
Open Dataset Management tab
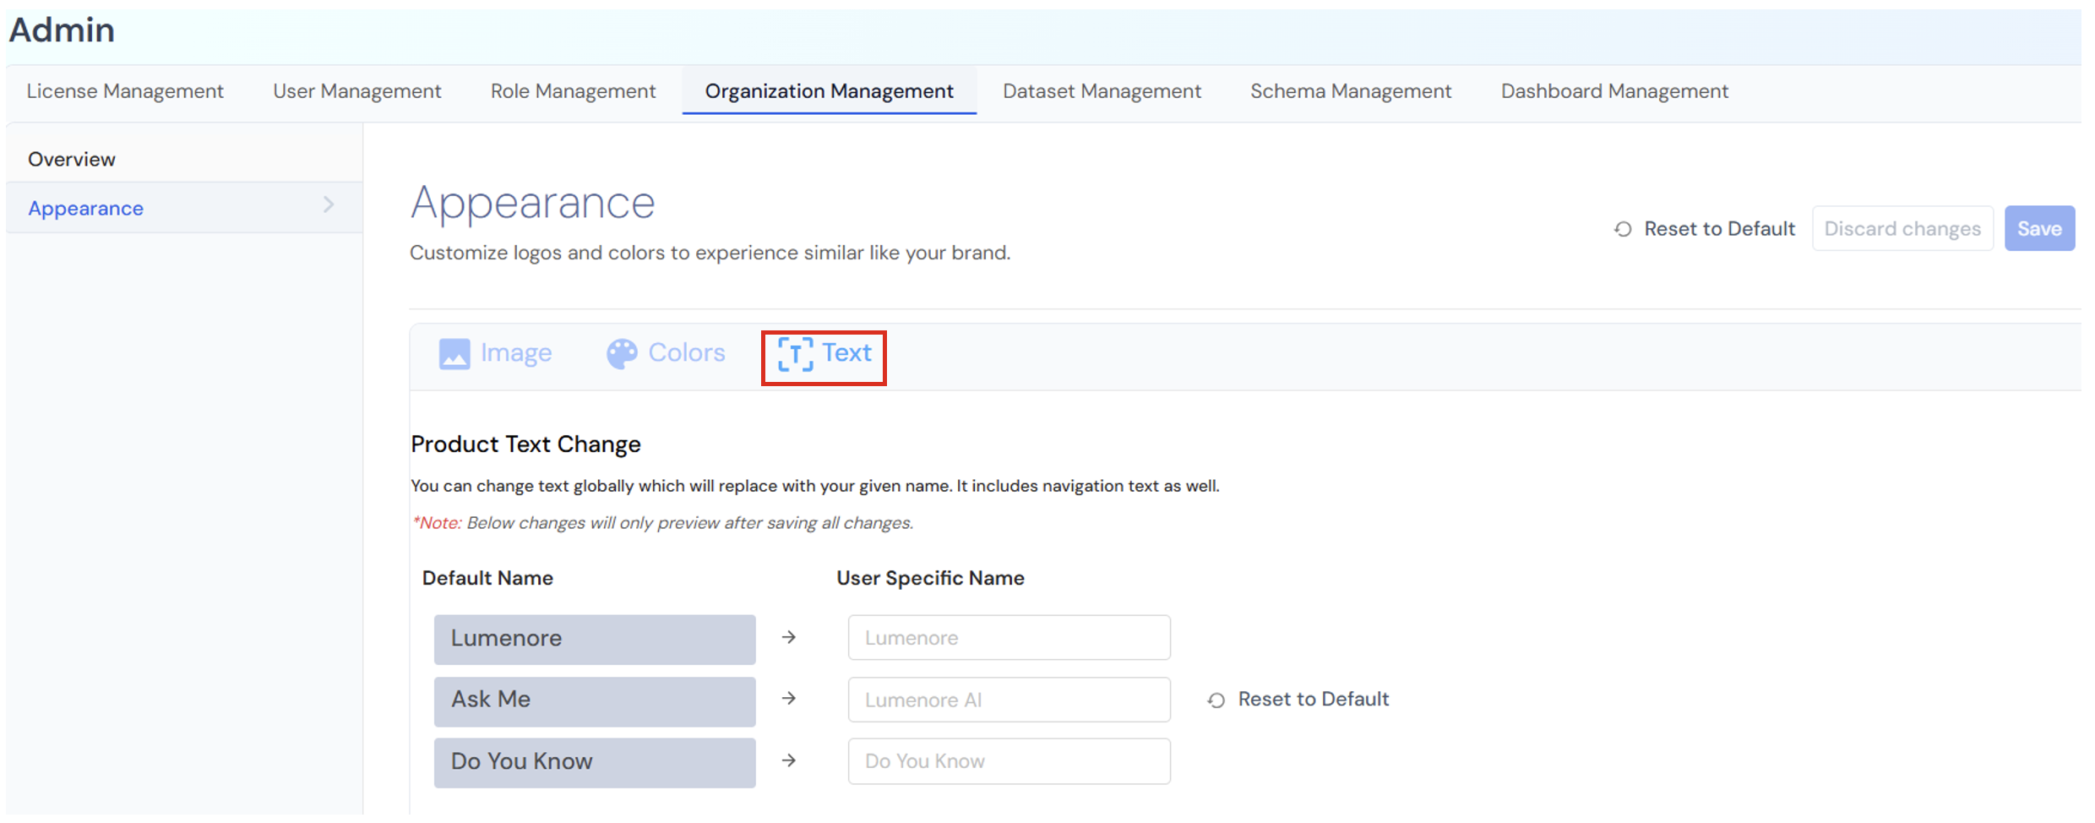click(x=1102, y=91)
